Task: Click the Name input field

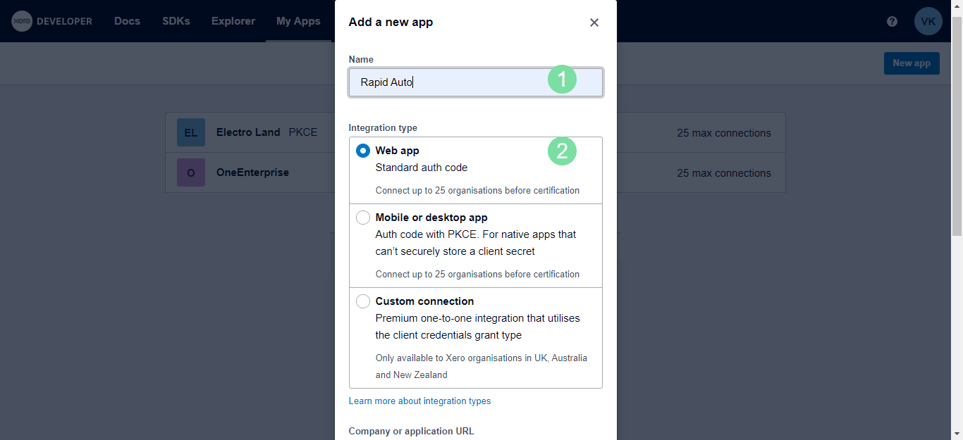Action: click(451, 82)
